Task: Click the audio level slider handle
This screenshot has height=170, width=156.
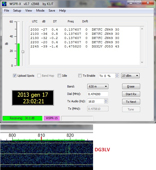Action: (23, 52)
